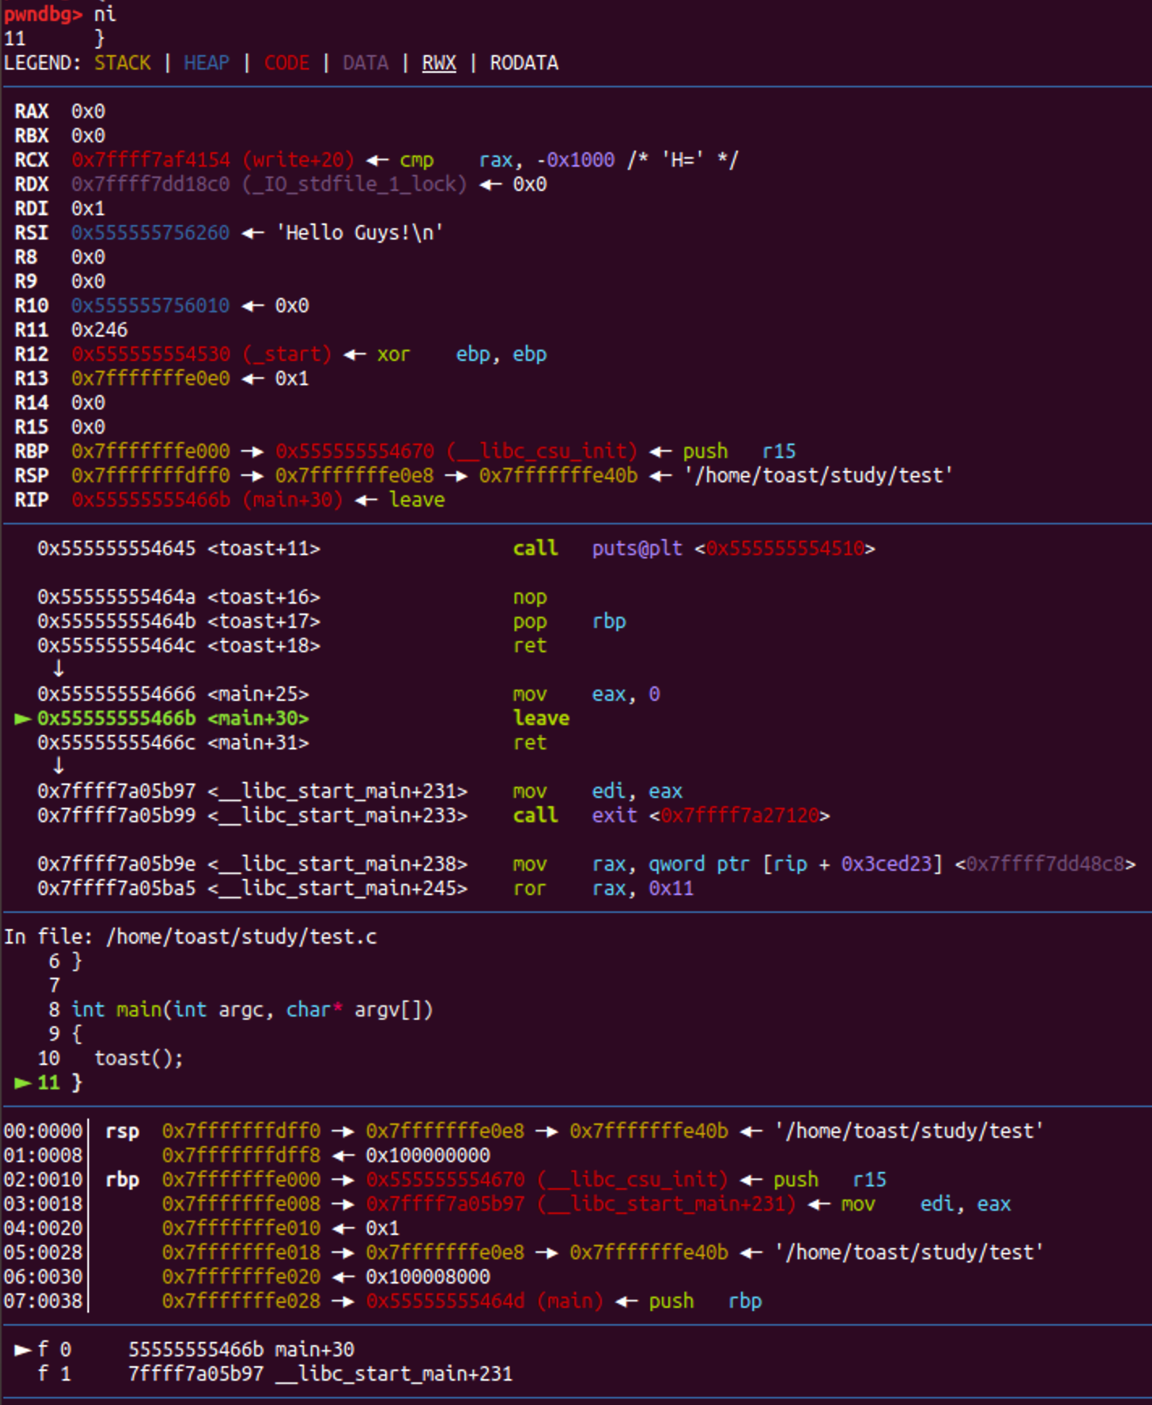Click R13 address 0x7fffffffe0e0

150,378
